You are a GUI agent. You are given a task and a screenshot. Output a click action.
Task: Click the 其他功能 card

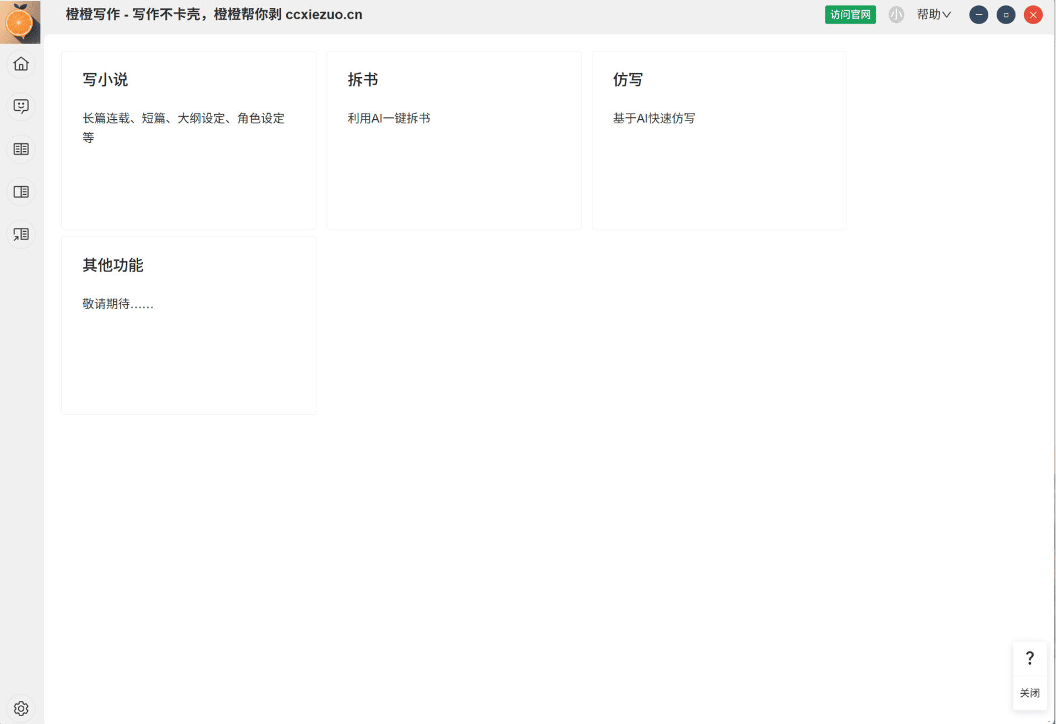[188, 325]
